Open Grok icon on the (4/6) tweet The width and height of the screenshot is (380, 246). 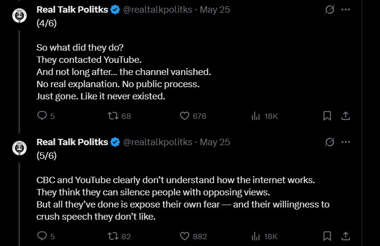329,10
